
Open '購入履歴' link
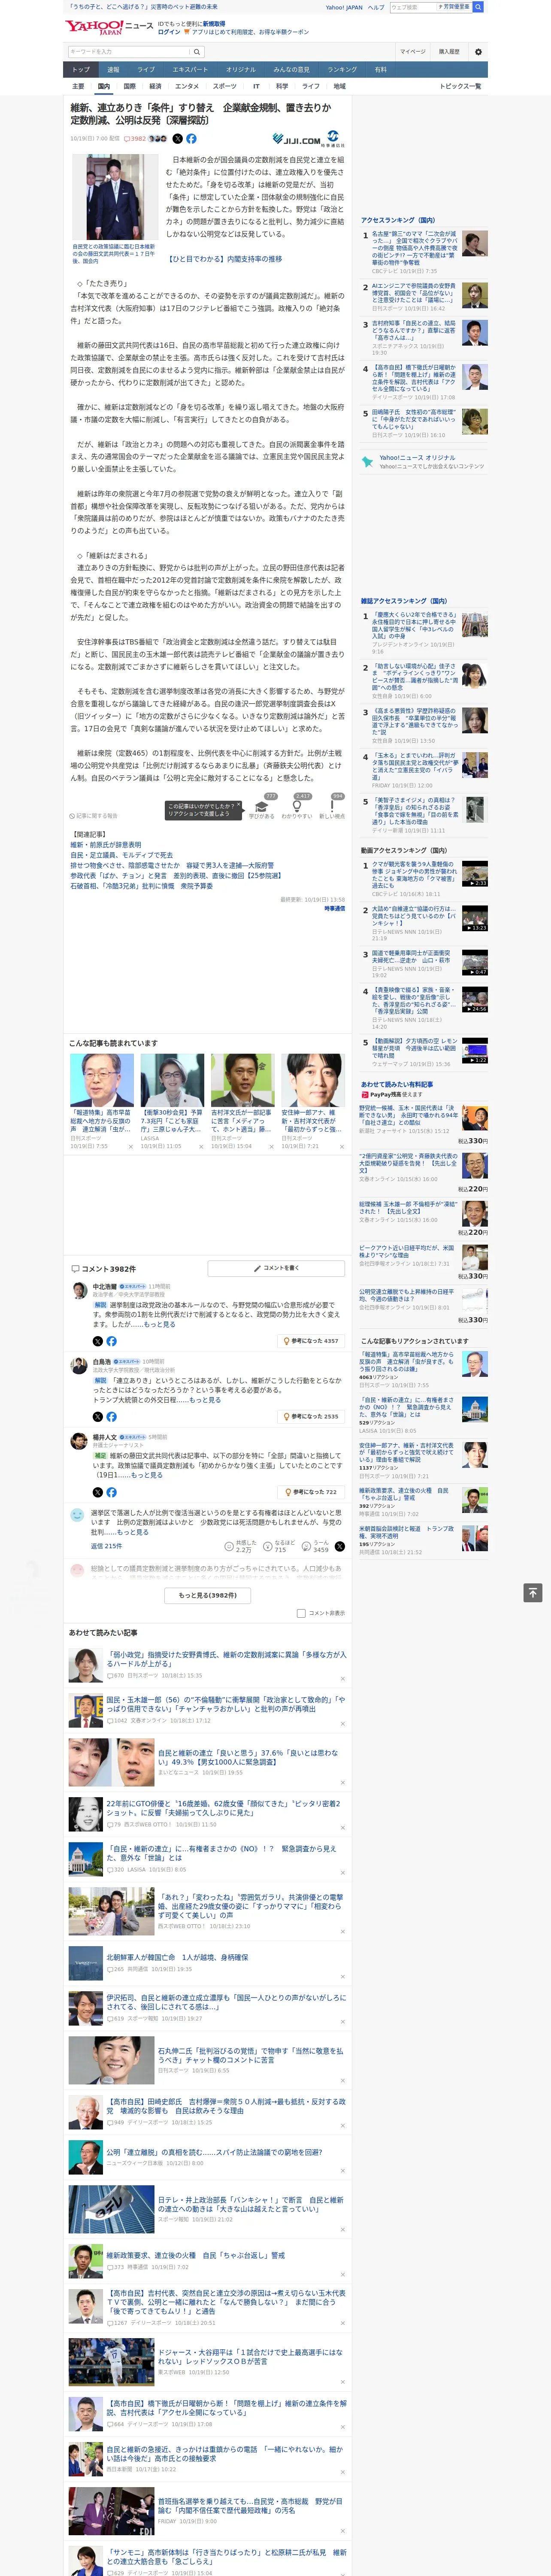[x=449, y=52]
